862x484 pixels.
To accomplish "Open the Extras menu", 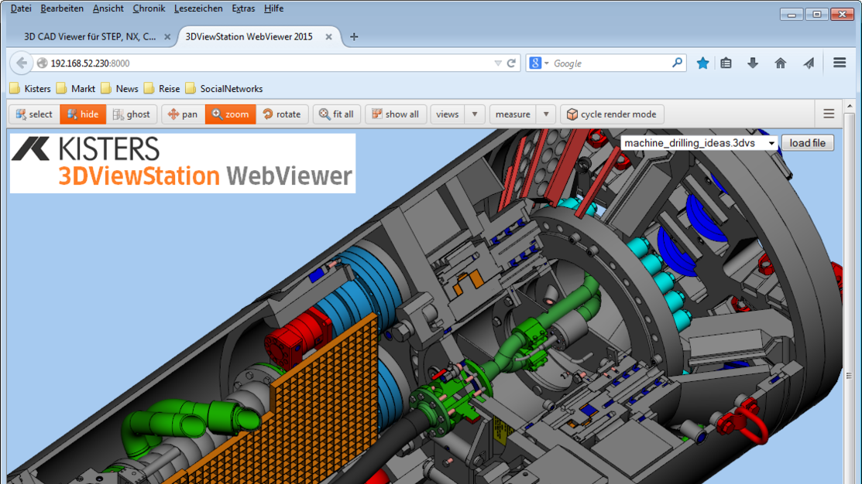I will coord(243,9).
